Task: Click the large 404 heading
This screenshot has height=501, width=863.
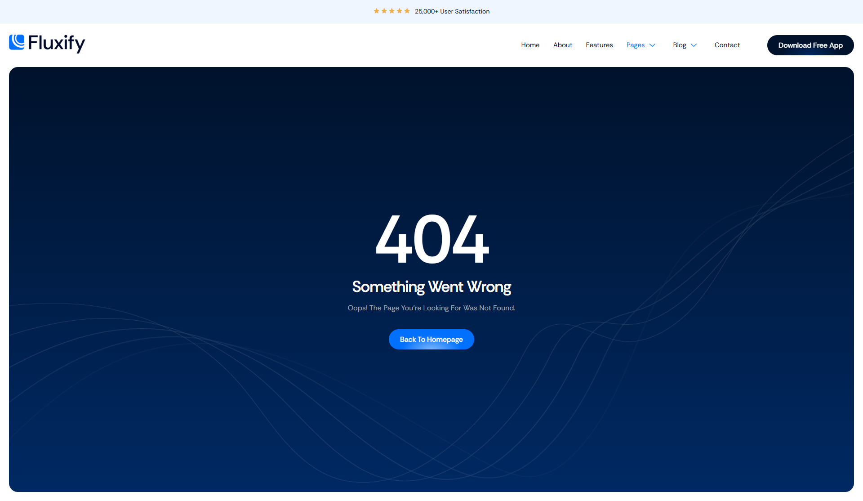Action: coord(431,239)
